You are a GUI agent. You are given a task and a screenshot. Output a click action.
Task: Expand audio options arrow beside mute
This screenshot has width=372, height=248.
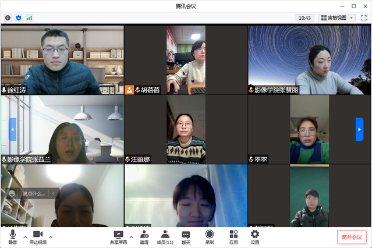point(25,237)
